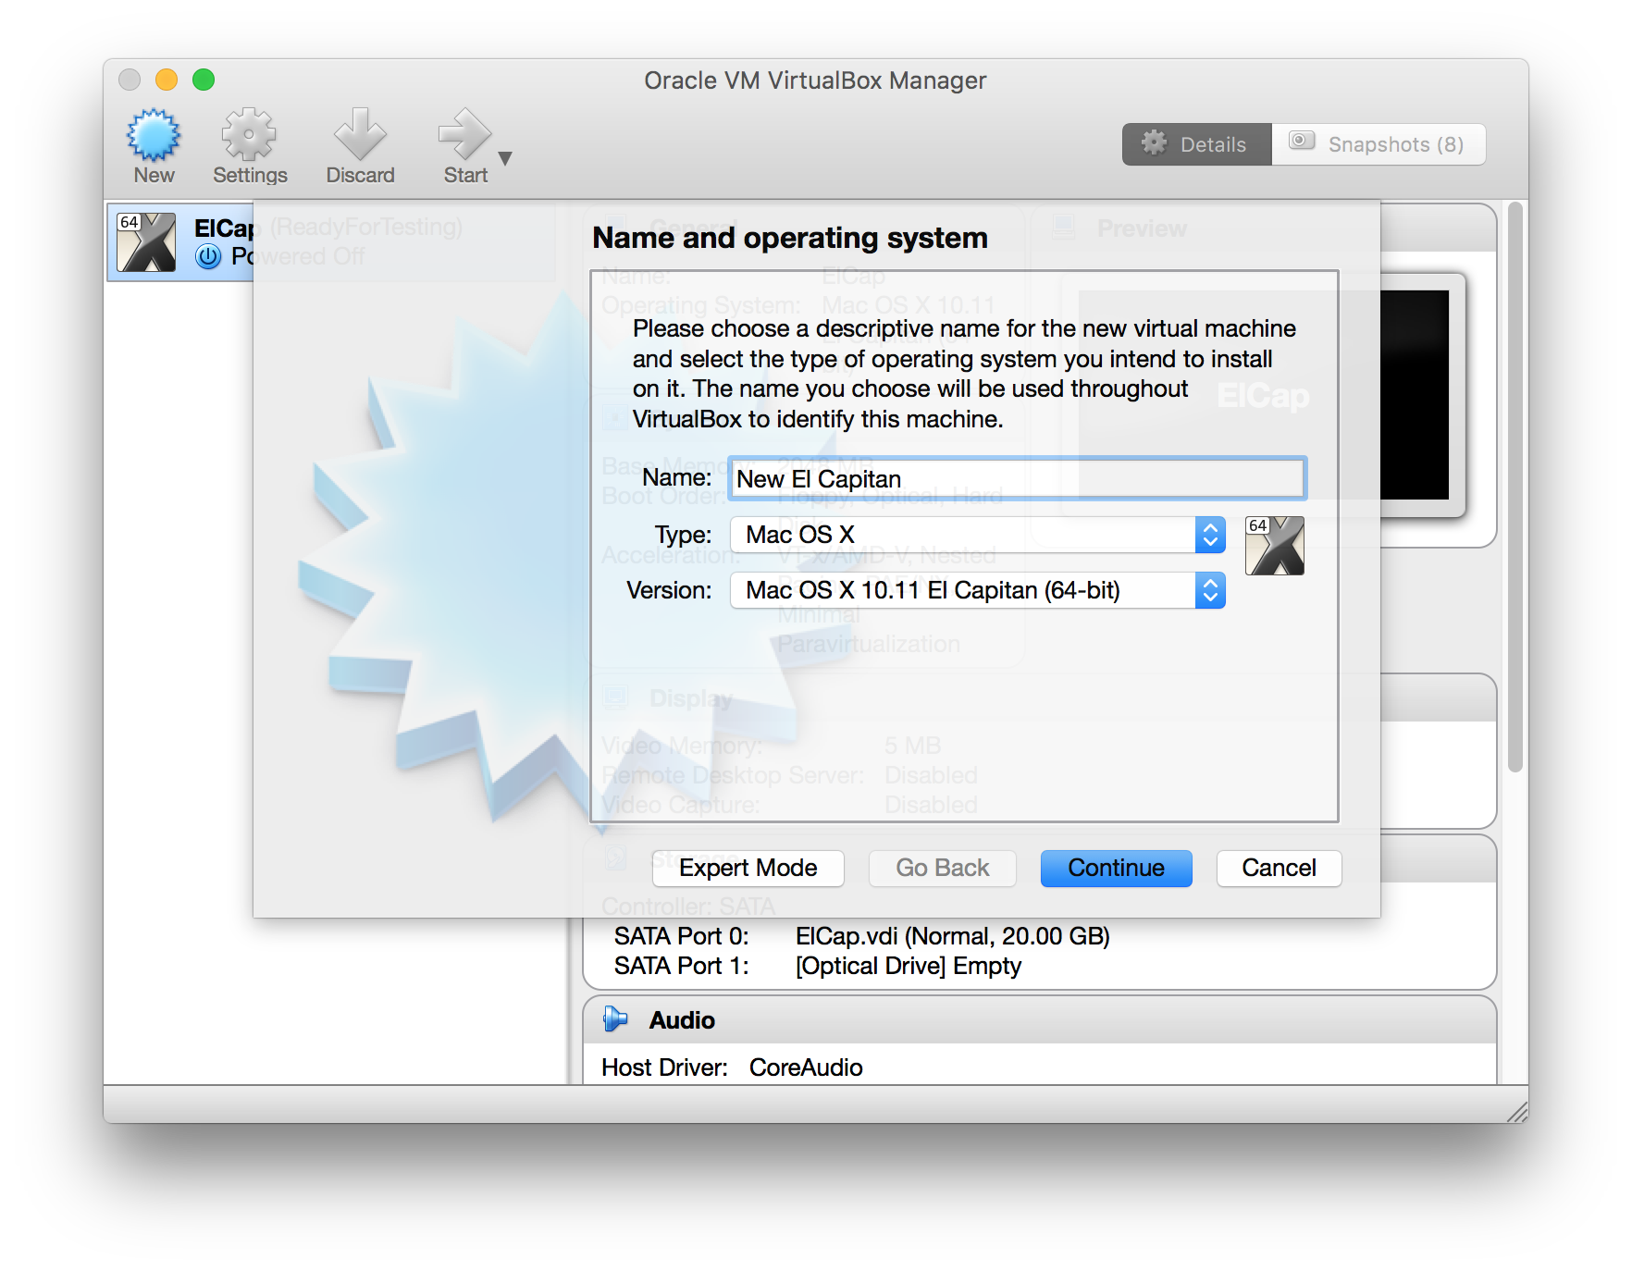Click the SATA Port 1 Optical Drive entry

(x=908, y=966)
